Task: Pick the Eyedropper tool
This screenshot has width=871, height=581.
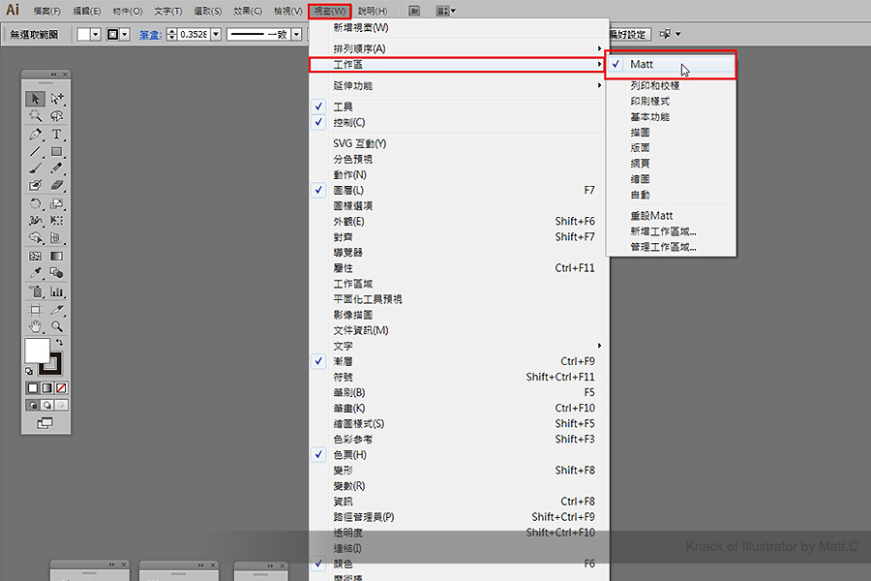Action: (35, 274)
